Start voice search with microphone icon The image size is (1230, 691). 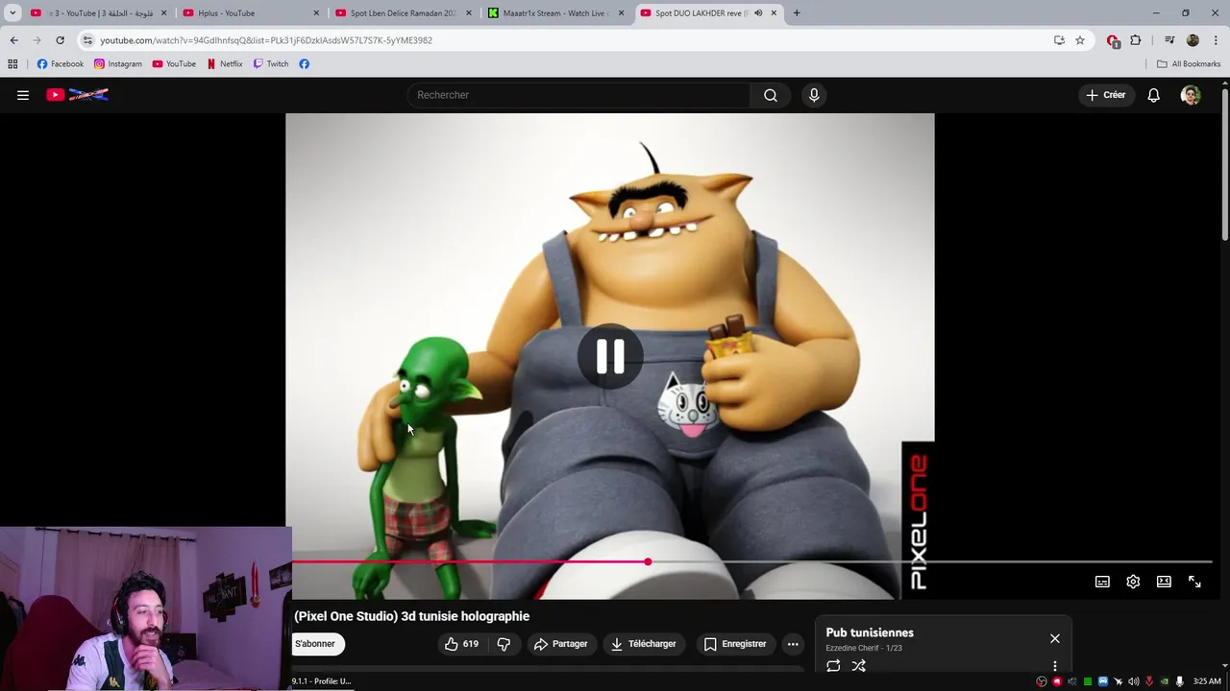point(814,95)
